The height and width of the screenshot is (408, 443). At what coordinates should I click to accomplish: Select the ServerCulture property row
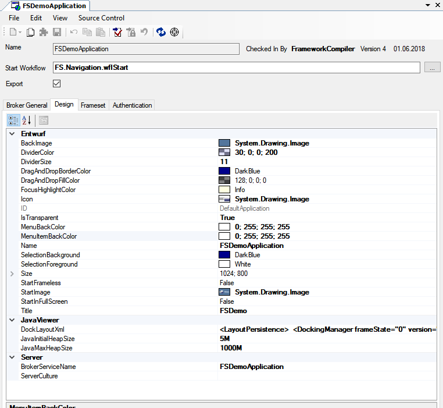(x=228, y=376)
